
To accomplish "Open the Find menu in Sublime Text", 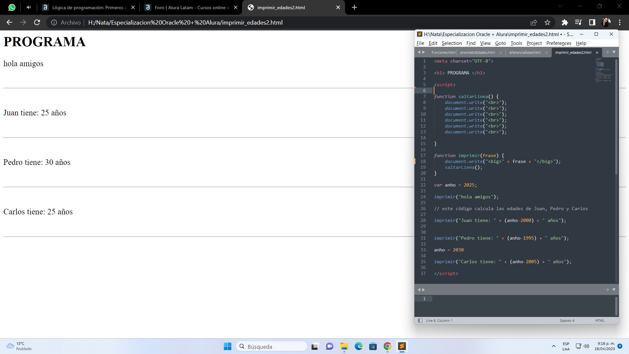I will click(471, 43).
